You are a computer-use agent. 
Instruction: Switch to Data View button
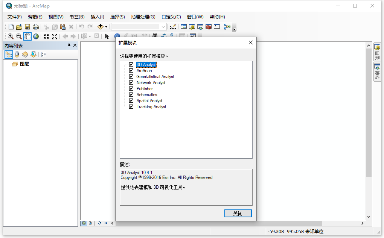84,223
